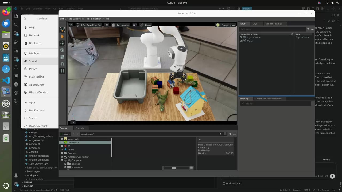Screen dimensions: 342x192
Task: Focus the Stage panel search field
Action: click(273, 29)
